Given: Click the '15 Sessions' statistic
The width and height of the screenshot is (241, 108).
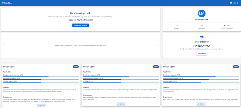Looking at the screenshot, I should click(176, 27).
